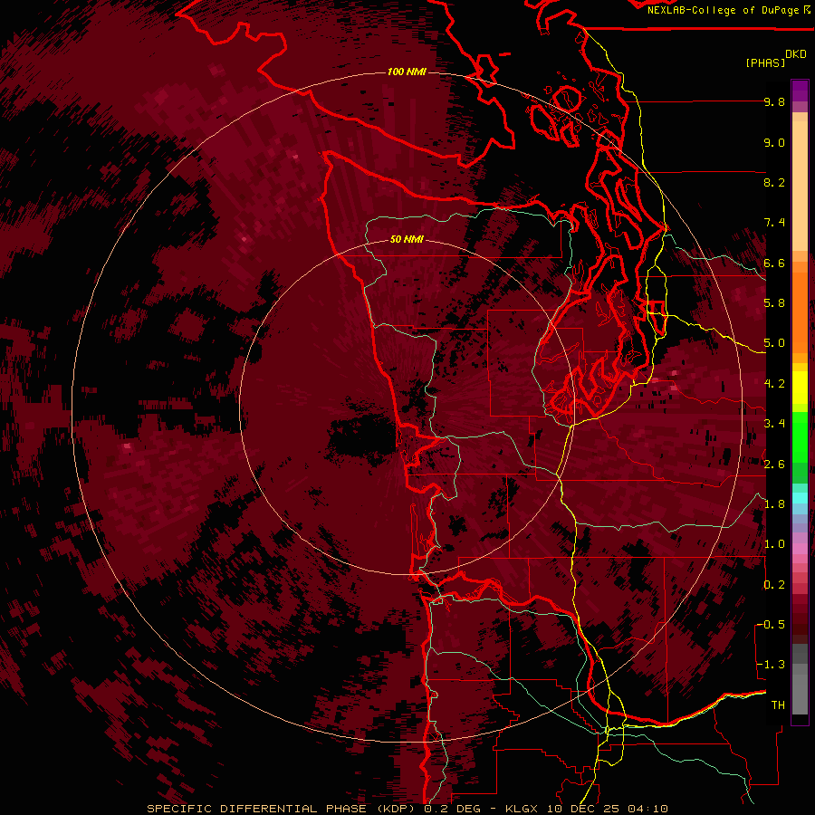Click the 10 DEC 25 date text
The image size is (815, 815).
click(x=584, y=809)
